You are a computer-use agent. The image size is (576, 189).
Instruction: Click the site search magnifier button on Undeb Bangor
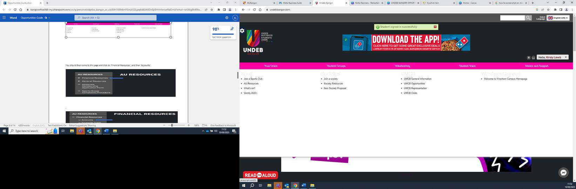coord(528,18)
